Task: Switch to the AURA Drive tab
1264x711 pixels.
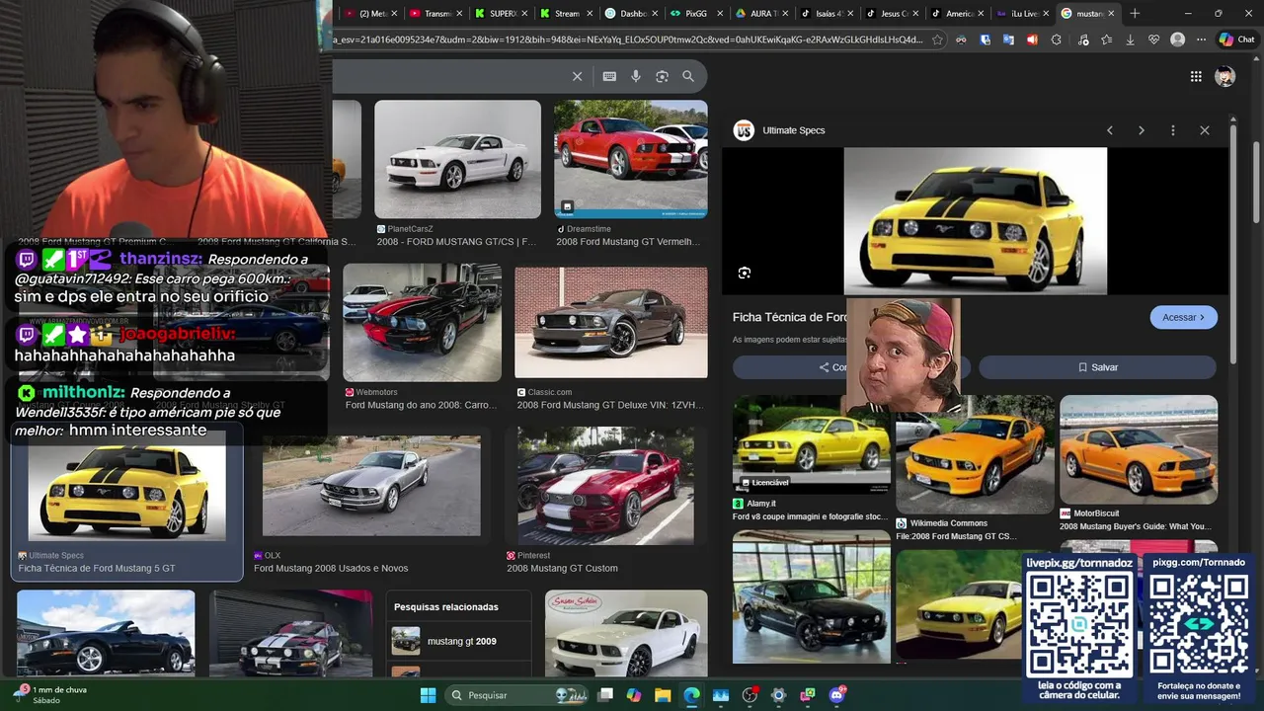Action: coord(759,13)
